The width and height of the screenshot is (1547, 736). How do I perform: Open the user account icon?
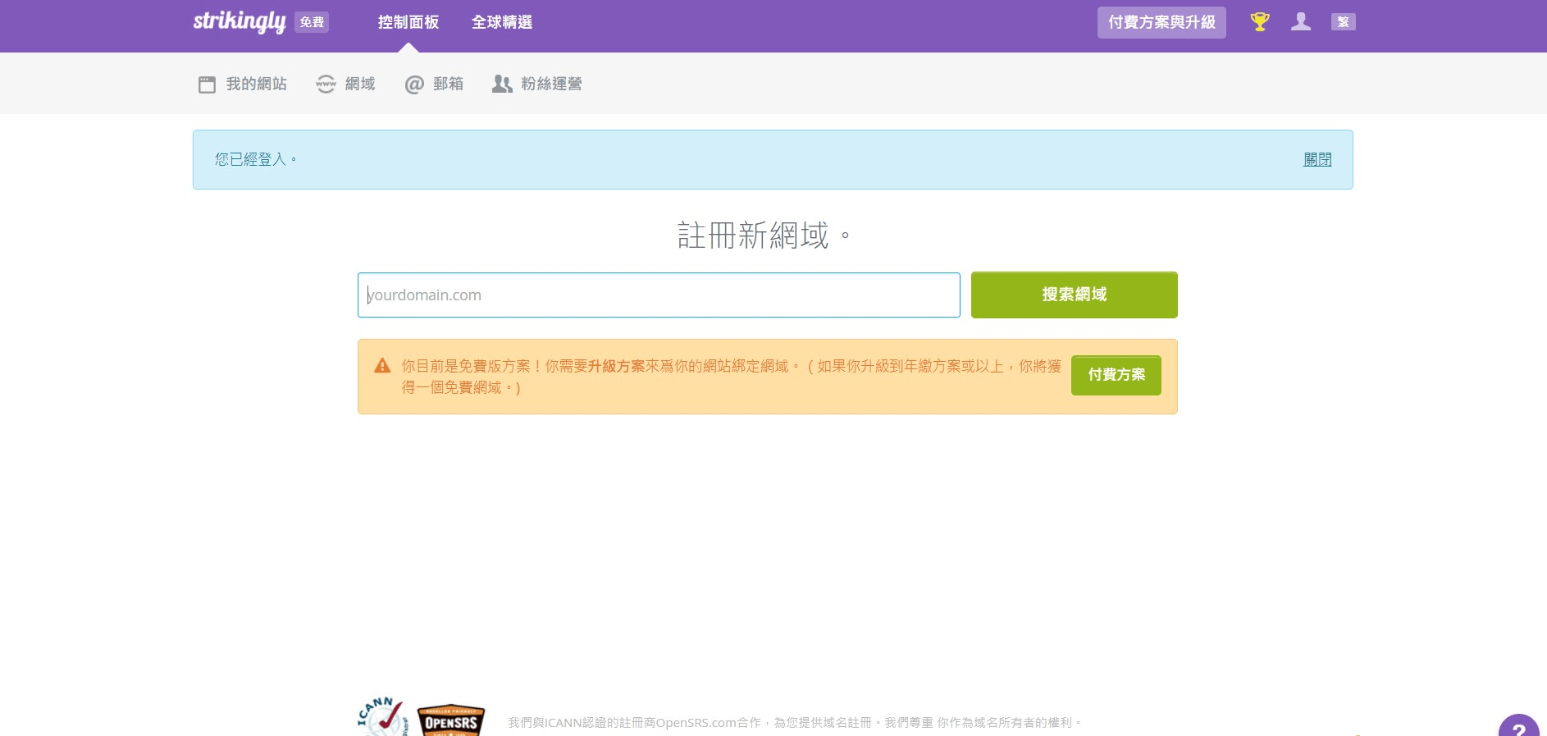1301,22
